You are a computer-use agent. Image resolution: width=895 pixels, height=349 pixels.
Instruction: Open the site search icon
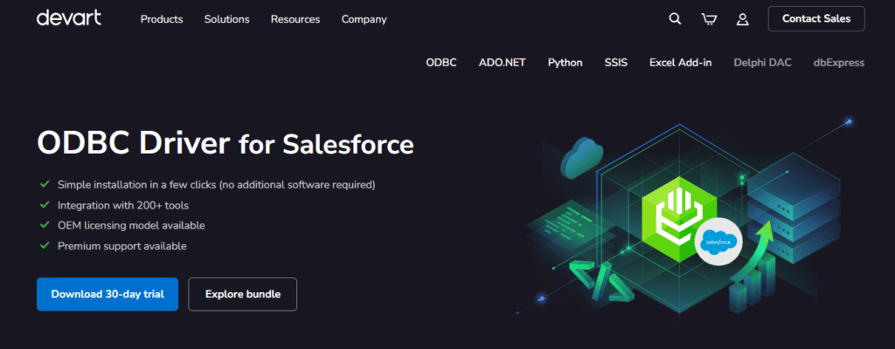(x=675, y=19)
